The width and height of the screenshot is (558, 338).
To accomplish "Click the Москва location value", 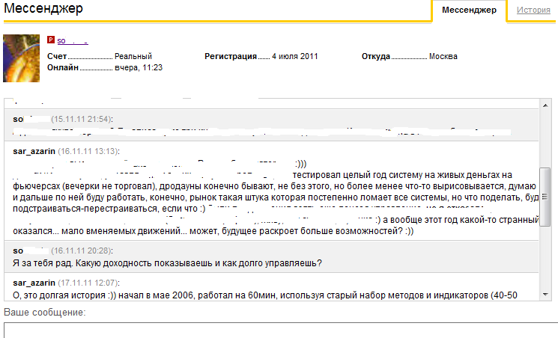I will coord(443,57).
